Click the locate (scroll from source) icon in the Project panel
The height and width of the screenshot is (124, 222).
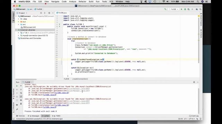click(x=41, y=13)
